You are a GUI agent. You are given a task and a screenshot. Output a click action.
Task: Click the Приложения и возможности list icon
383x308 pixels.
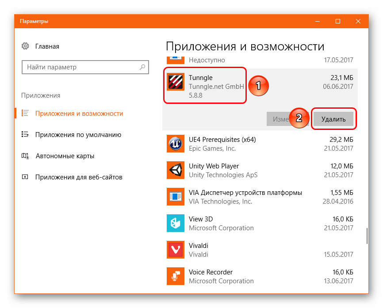[25, 113]
